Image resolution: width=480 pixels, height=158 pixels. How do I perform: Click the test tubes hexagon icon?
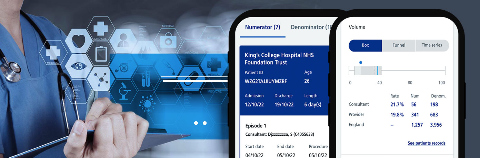coord(144,78)
